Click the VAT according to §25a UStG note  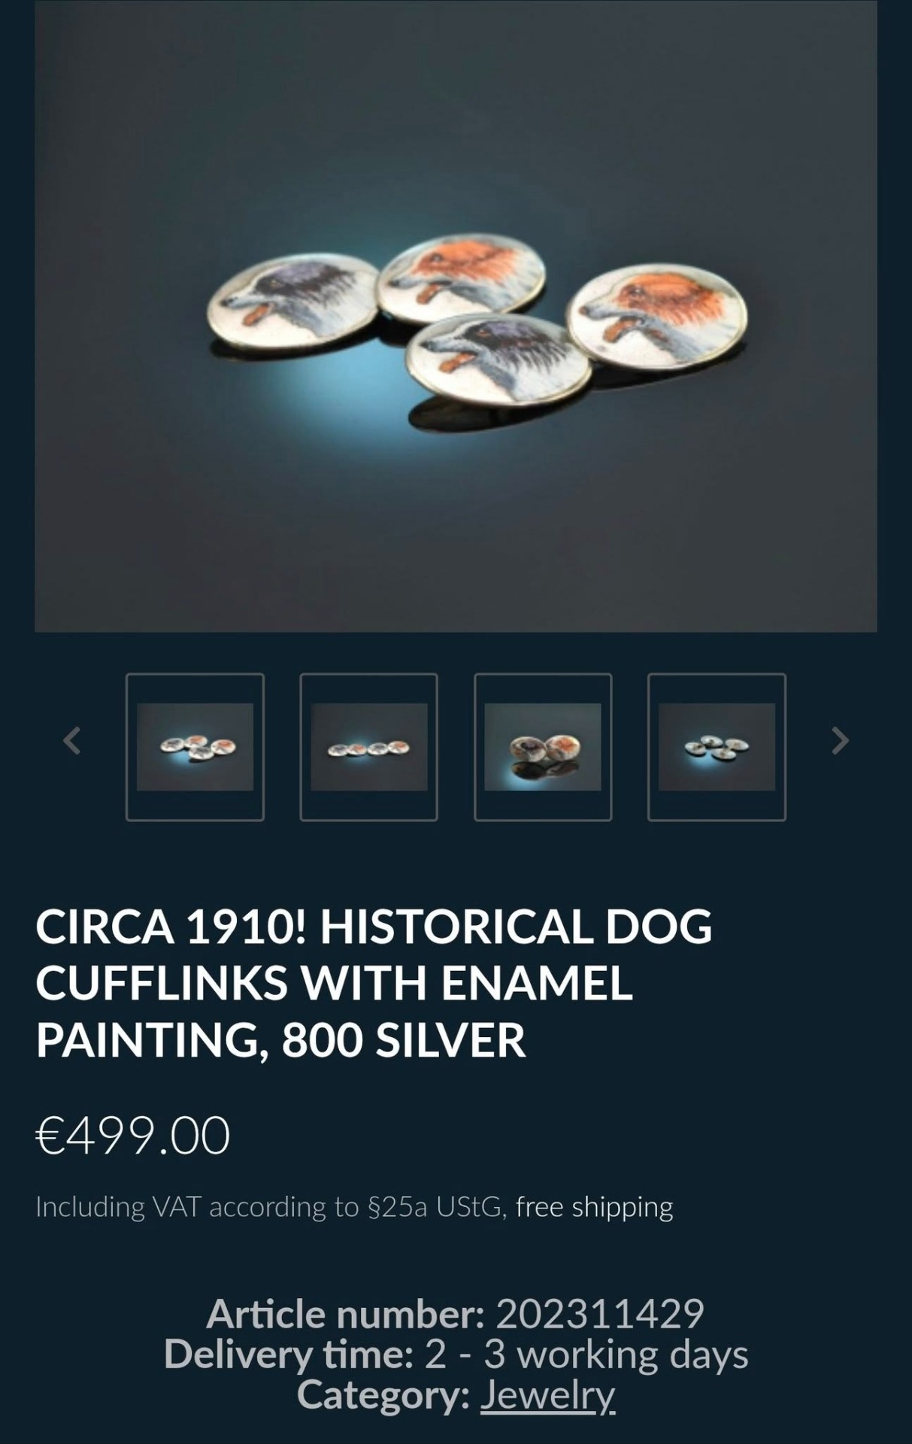pos(271,1206)
